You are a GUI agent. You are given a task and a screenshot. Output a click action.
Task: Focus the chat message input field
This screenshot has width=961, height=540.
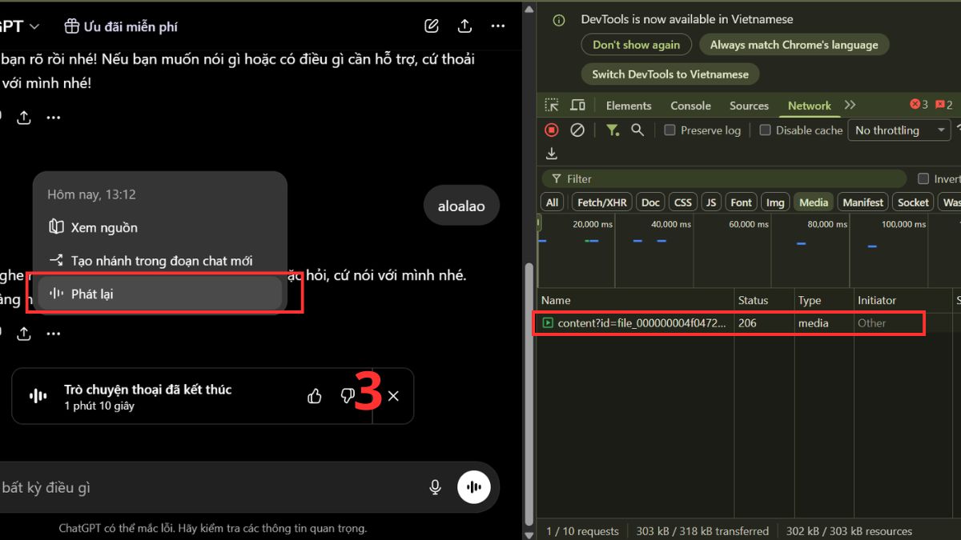tap(208, 487)
